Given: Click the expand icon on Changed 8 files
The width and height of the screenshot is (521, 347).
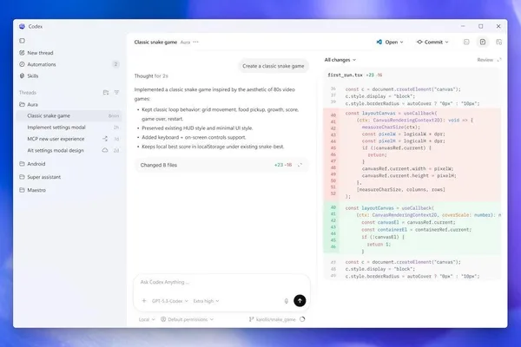Looking at the screenshot, I should click(300, 165).
